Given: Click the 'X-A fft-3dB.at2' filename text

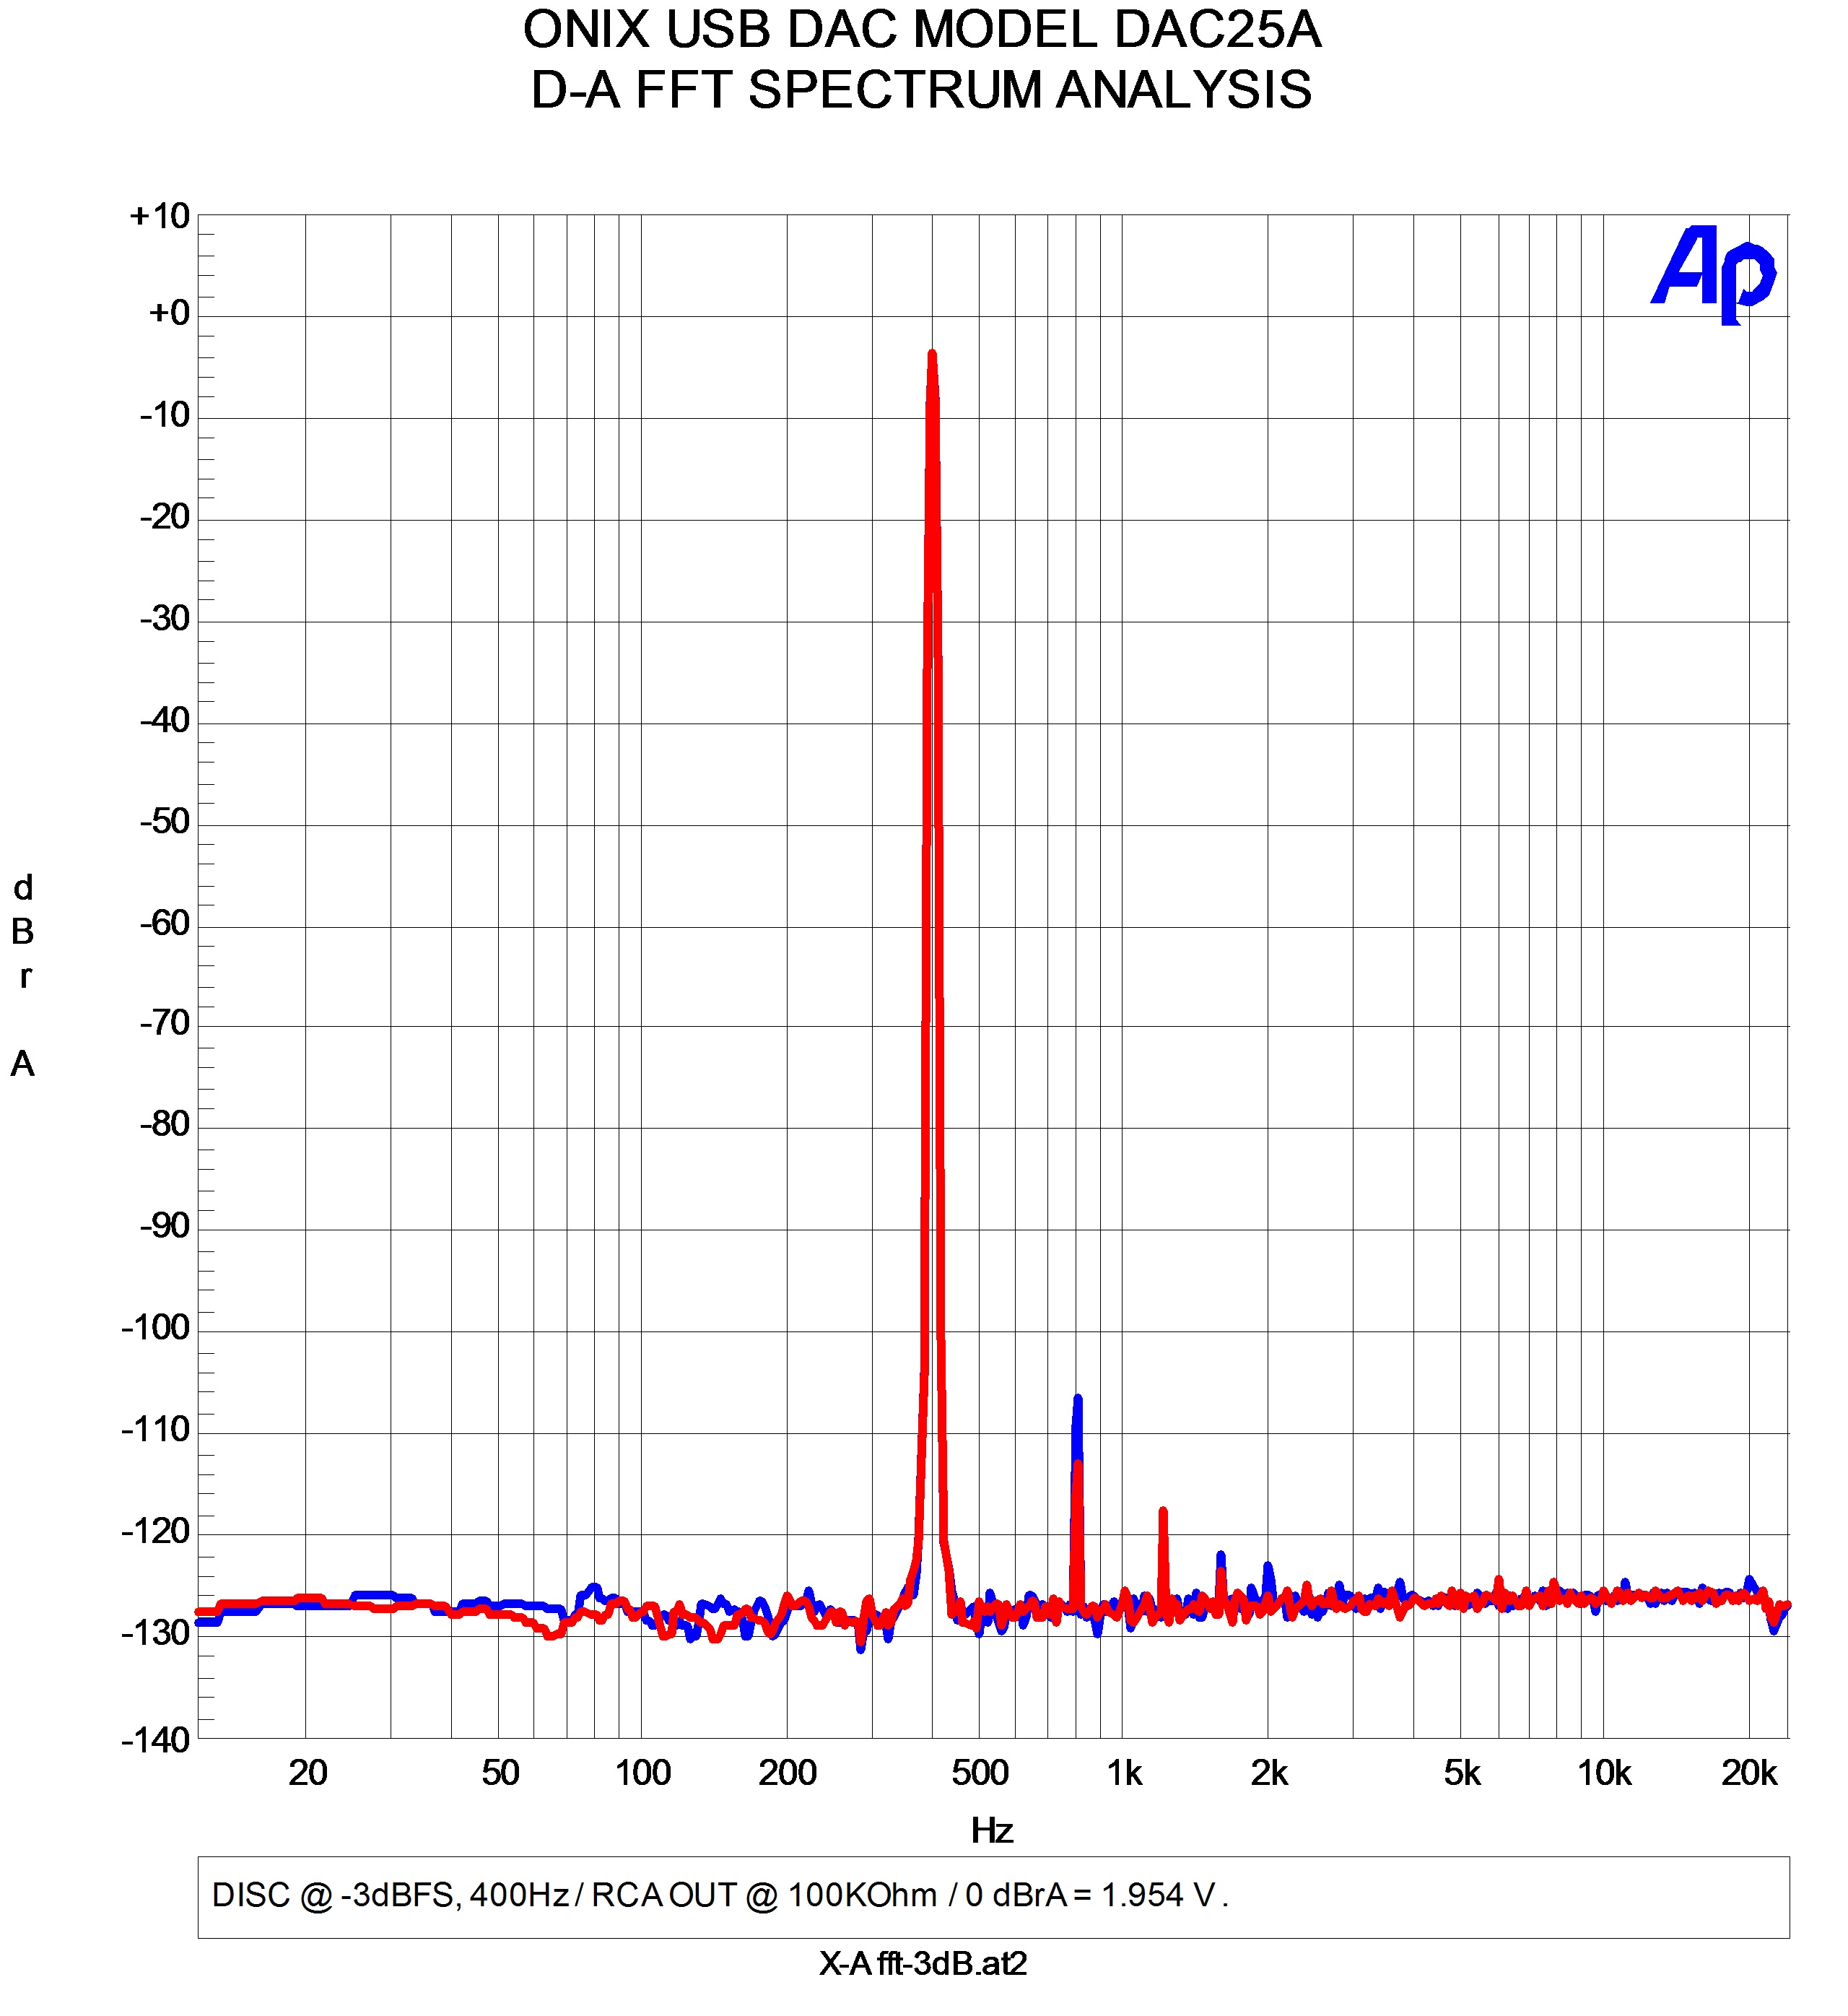Looking at the screenshot, I should pos(922,1964).
